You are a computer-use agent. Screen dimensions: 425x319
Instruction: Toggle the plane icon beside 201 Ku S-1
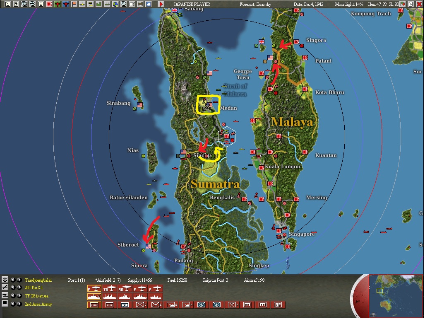coord(5,288)
